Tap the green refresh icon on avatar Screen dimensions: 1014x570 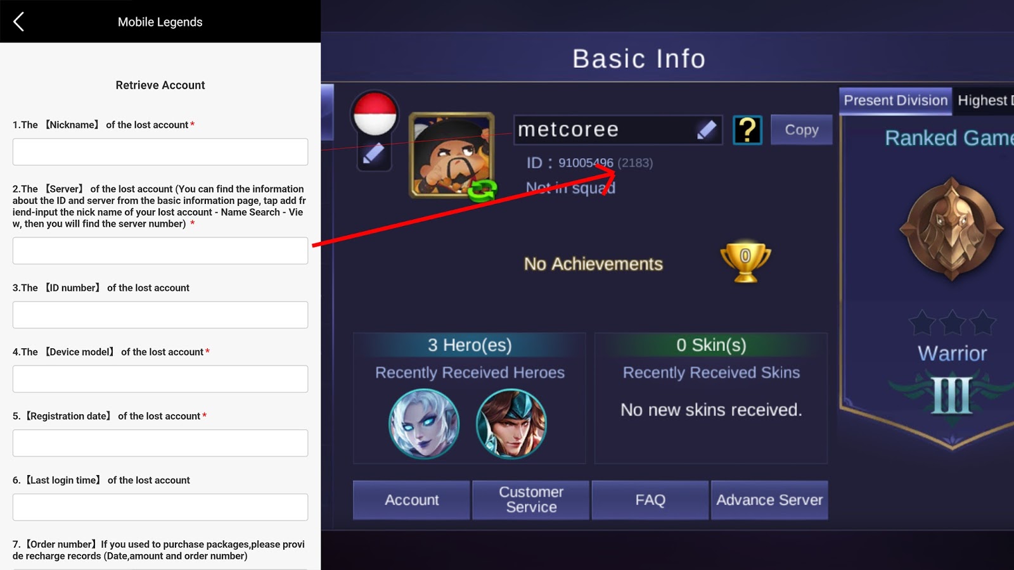pos(482,189)
